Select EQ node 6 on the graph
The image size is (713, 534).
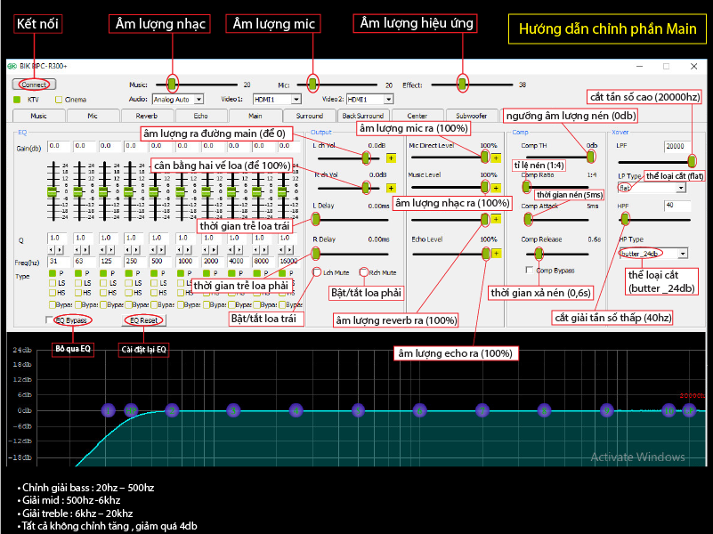click(x=420, y=411)
